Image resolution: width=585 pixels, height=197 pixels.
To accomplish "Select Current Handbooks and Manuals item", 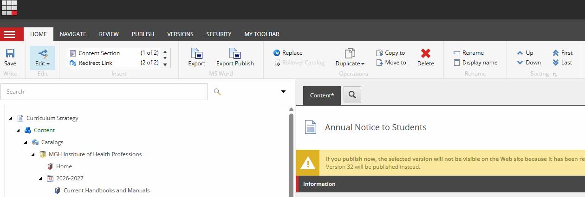I will click(x=106, y=191).
